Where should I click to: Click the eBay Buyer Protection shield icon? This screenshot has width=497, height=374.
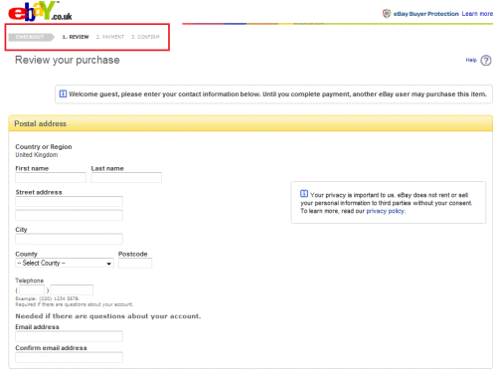[x=387, y=14]
